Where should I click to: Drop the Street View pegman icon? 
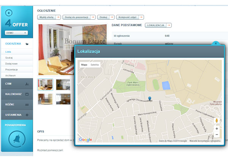click(x=217, y=121)
